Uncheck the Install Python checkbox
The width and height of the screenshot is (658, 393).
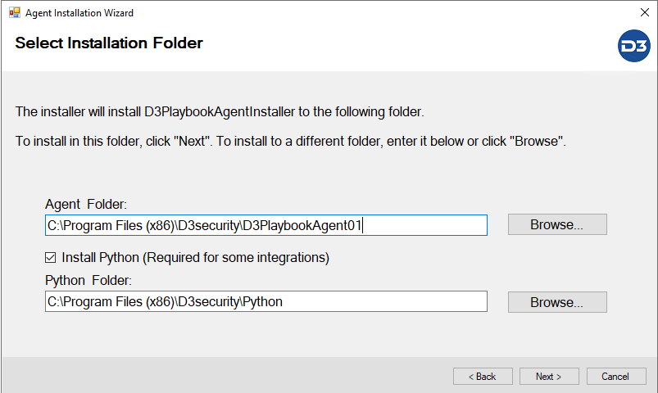51,258
